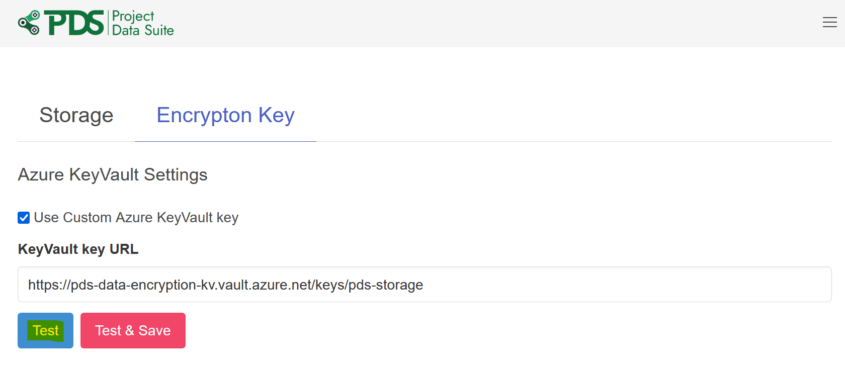Click Test & Save

tap(133, 330)
